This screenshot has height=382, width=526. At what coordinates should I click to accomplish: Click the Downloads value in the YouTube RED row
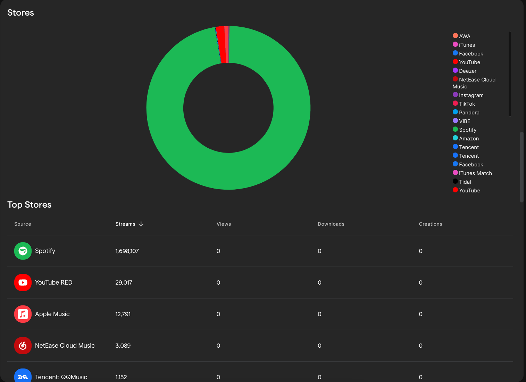point(319,283)
